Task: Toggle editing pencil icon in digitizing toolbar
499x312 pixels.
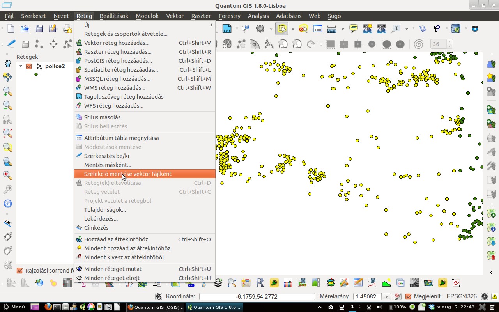Action: 11,44
